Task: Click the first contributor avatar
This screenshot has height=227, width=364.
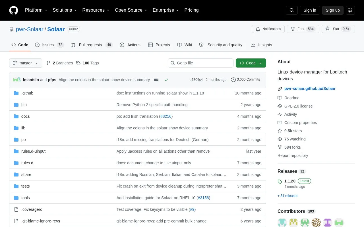Action: click(x=282, y=222)
